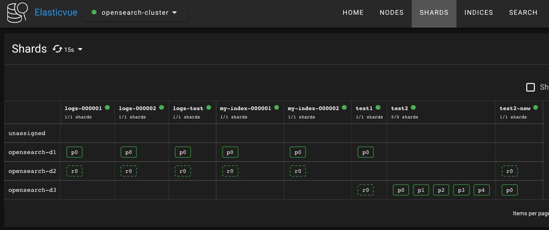Select p0 shard of my-index-000002
The height and width of the screenshot is (230, 549).
click(x=298, y=152)
